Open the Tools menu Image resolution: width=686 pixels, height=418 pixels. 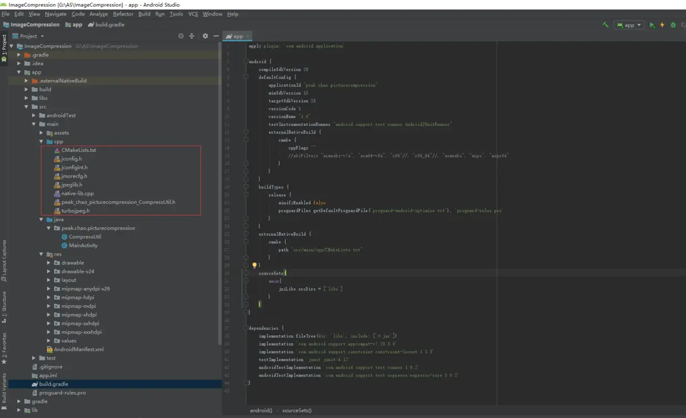tap(176, 14)
